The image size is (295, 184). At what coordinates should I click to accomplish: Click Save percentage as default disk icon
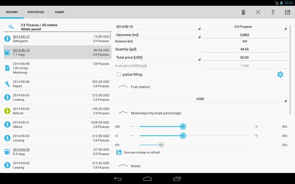point(119,152)
